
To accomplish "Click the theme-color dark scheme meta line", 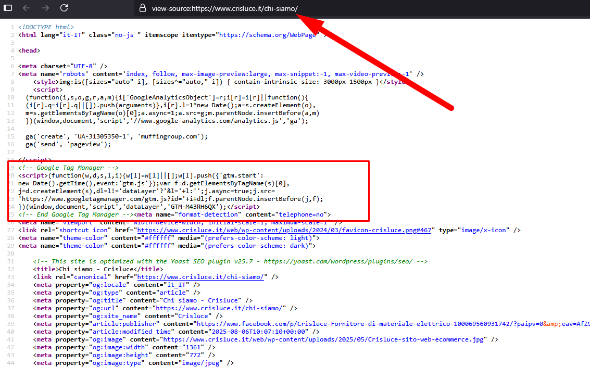I will 167,246.
